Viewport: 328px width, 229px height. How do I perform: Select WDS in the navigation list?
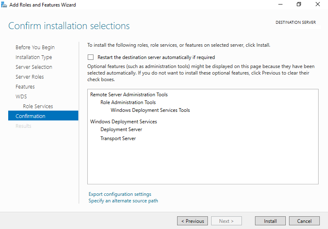[21, 97]
